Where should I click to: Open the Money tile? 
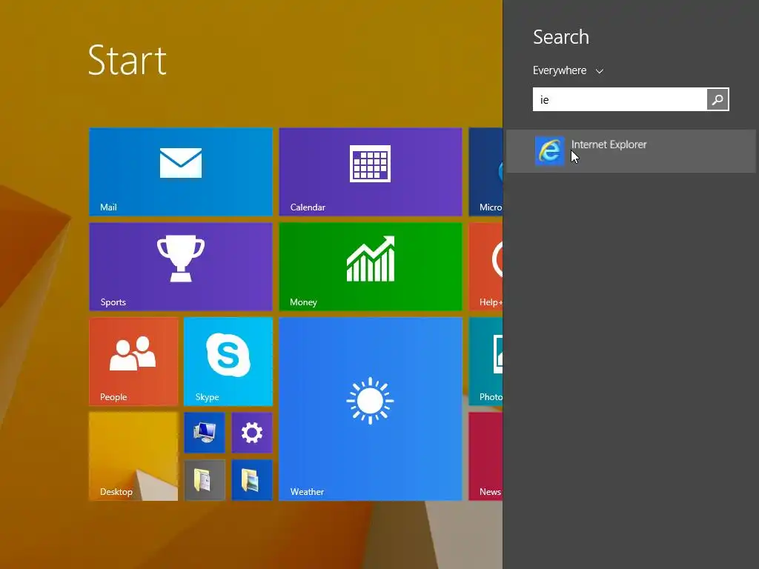(x=371, y=267)
